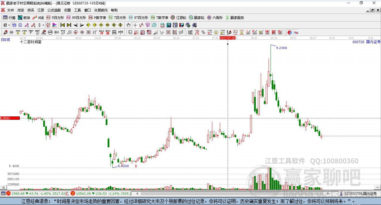Launch the 赢家轮 wheel tool

pyautogui.click(x=197, y=18)
